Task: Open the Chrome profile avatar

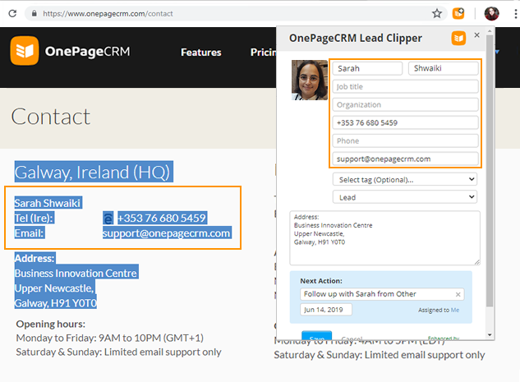Action: [491, 14]
